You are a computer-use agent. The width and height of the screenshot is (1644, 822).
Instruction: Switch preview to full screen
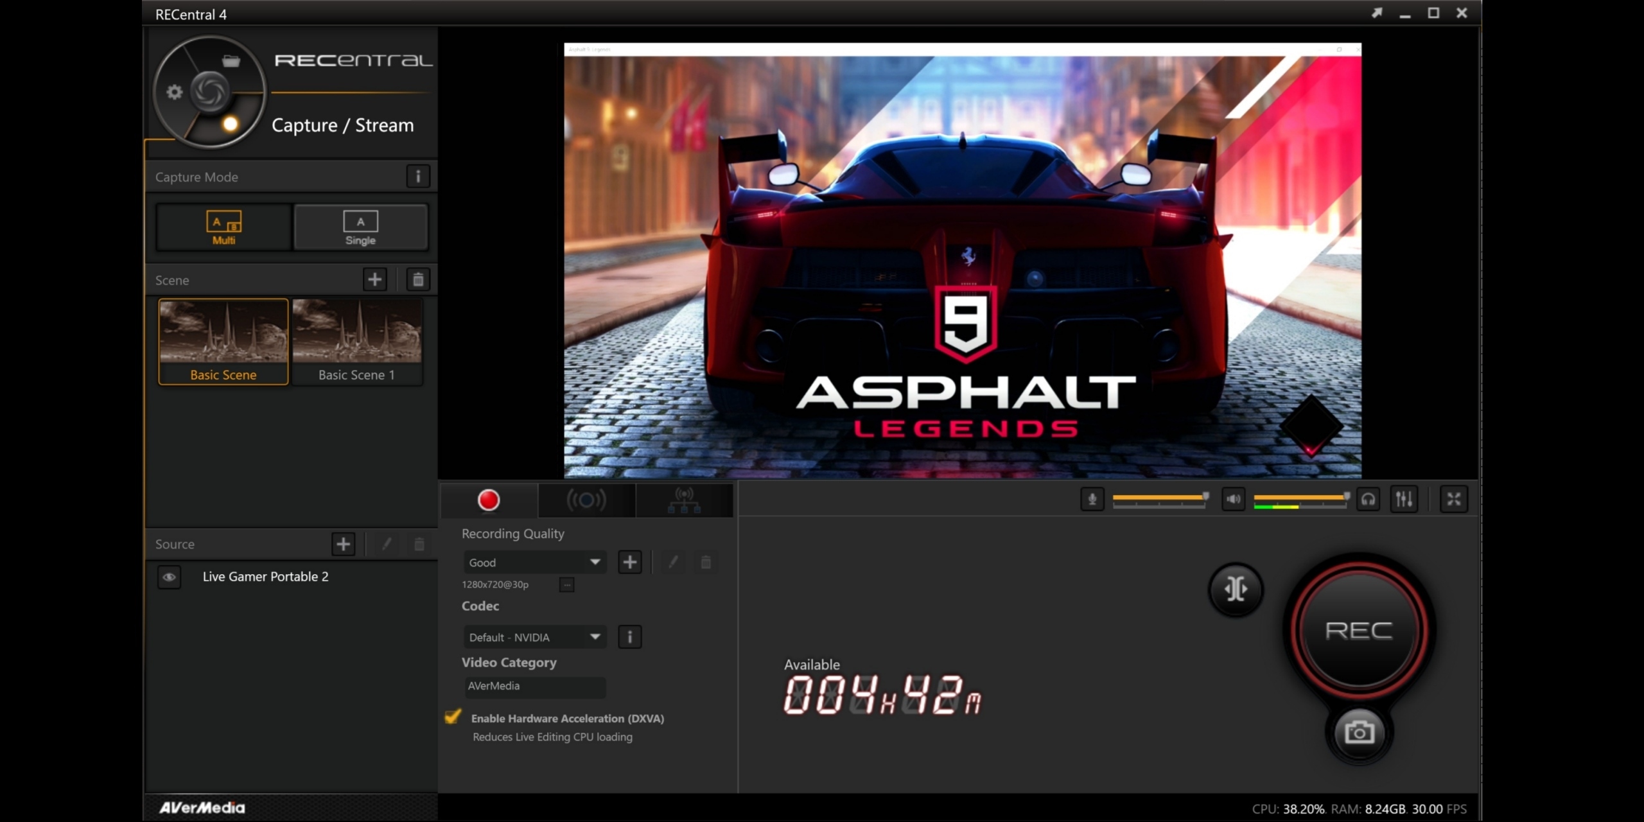click(1455, 500)
